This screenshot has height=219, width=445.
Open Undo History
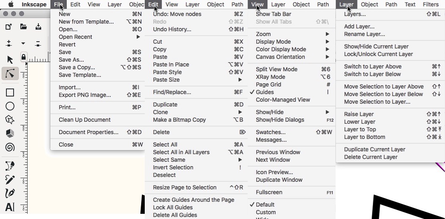[196, 29]
